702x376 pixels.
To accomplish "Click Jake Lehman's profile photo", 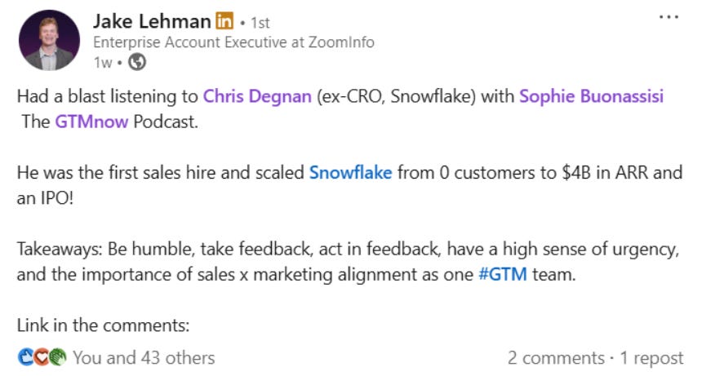I will point(49,41).
